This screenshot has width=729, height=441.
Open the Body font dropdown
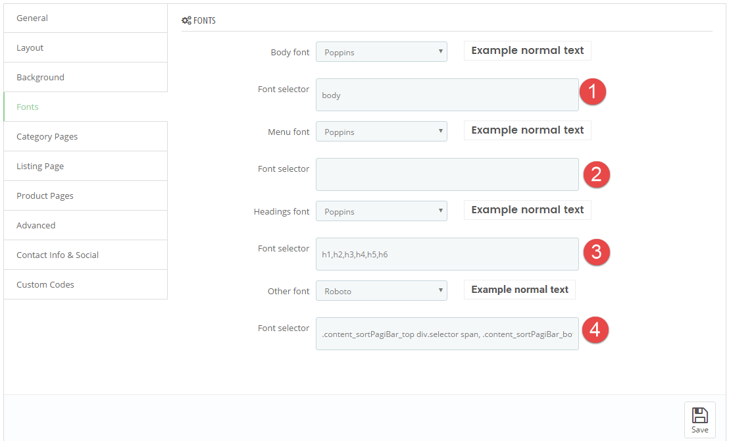382,52
